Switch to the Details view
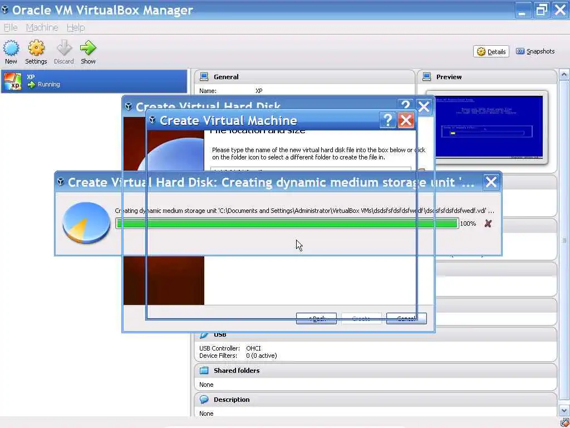Image resolution: width=570 pixels, height=428 pixels. [491, 52]
